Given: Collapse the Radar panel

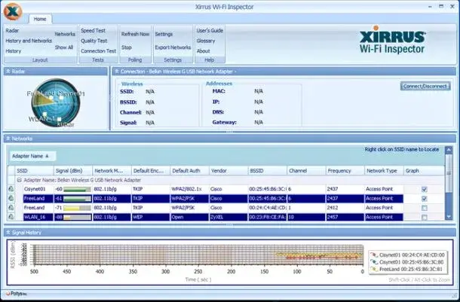Looking at the screenshot, I should coord(8,72).
